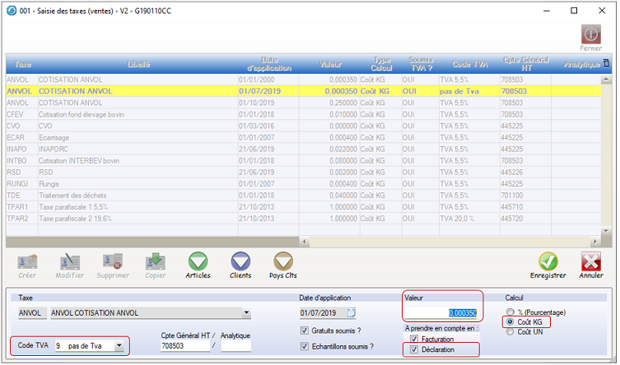Toggle the Gratuits soumis checkbox

(305, 330)
